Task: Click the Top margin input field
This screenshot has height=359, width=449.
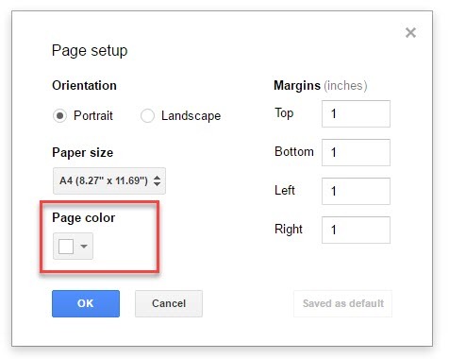Action: tap(356, 113)
